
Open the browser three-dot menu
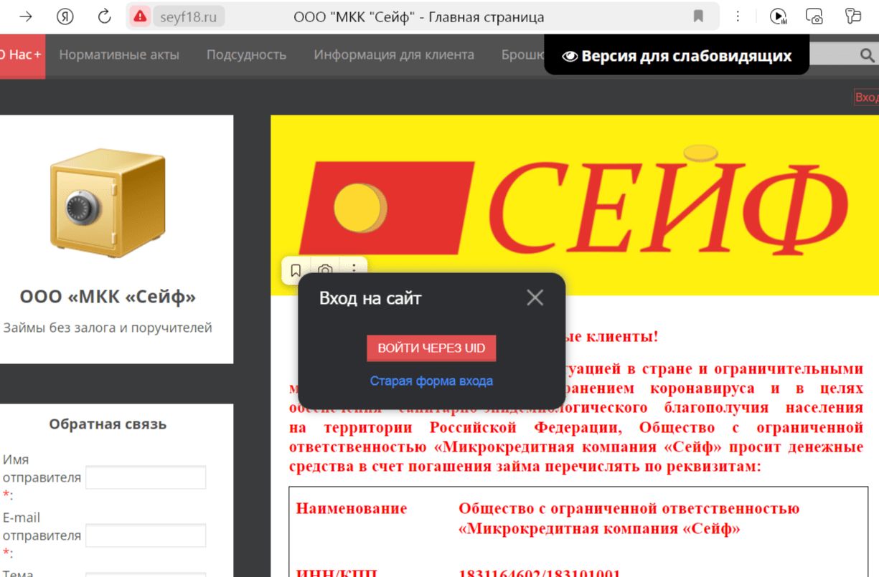click(x=738, y=16)
